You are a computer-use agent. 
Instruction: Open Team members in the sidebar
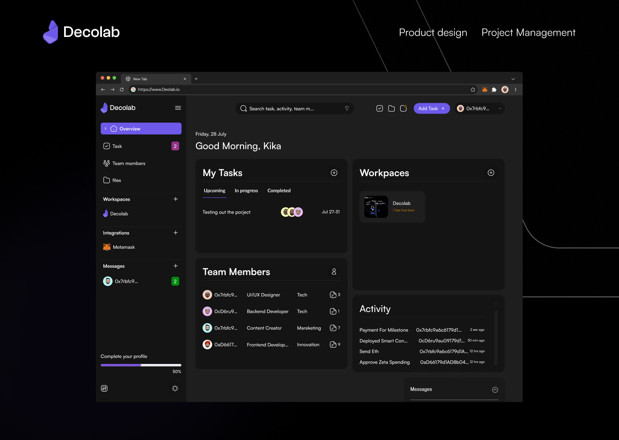pos(129,163)
